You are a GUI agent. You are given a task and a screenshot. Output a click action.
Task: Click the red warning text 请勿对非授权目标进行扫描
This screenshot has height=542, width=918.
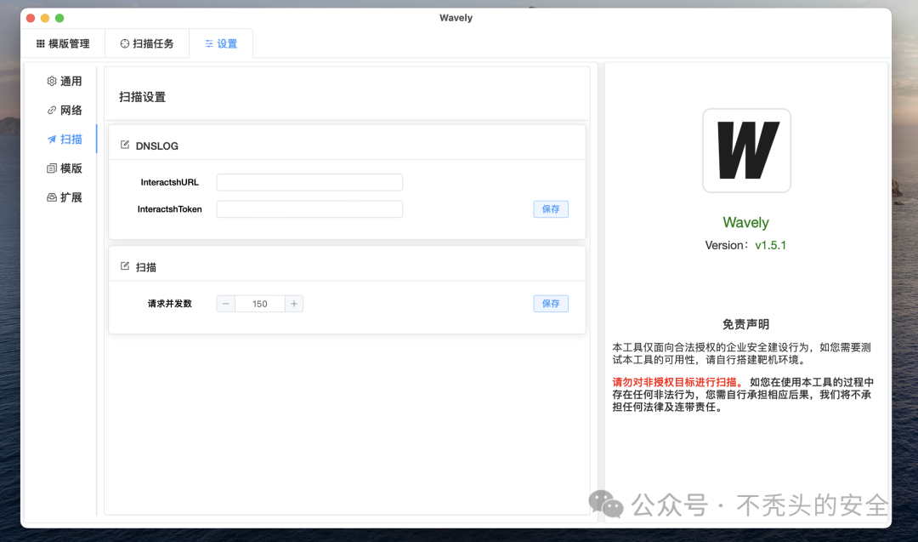point(678,382)
